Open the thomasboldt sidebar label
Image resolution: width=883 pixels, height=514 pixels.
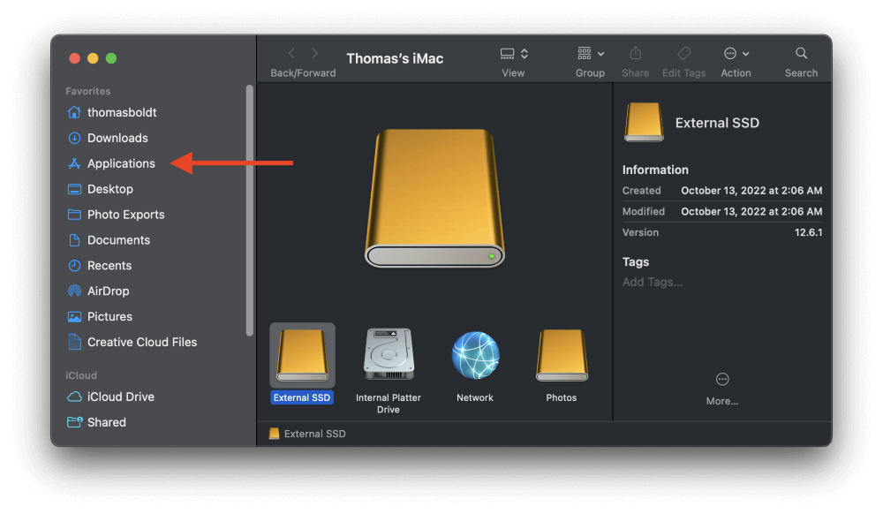click(x=122, y=112)
